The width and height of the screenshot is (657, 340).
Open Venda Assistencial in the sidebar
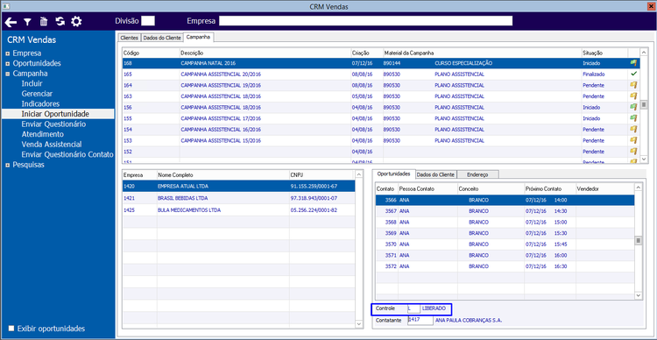pos(52,145)
